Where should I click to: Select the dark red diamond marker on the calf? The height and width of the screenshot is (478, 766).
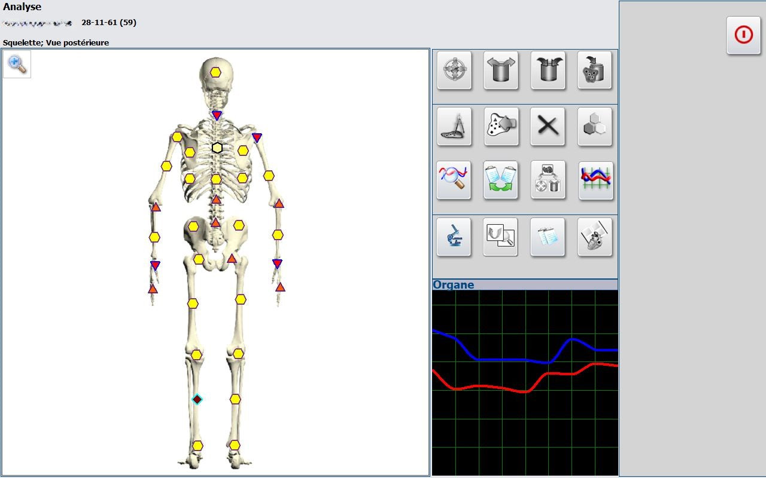point(197,399)
